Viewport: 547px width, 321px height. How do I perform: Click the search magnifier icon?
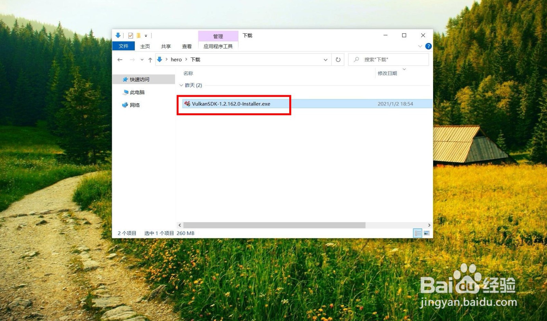[x=356, y=59]
